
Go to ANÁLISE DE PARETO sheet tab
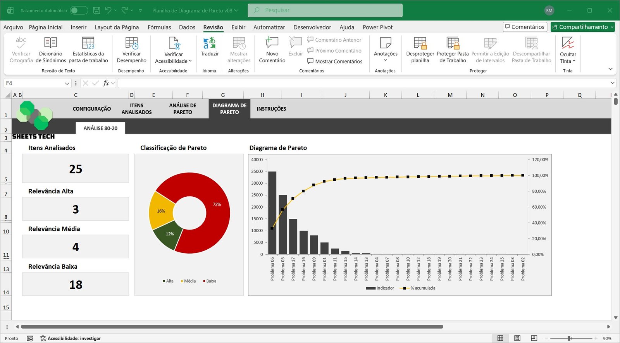coord(183,109)
